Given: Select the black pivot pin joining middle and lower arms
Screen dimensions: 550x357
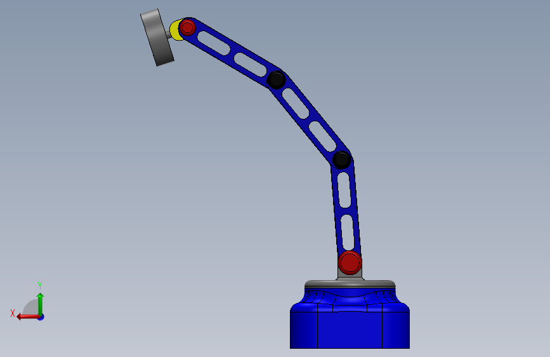Looking at the screenshot, I should 342,160.
